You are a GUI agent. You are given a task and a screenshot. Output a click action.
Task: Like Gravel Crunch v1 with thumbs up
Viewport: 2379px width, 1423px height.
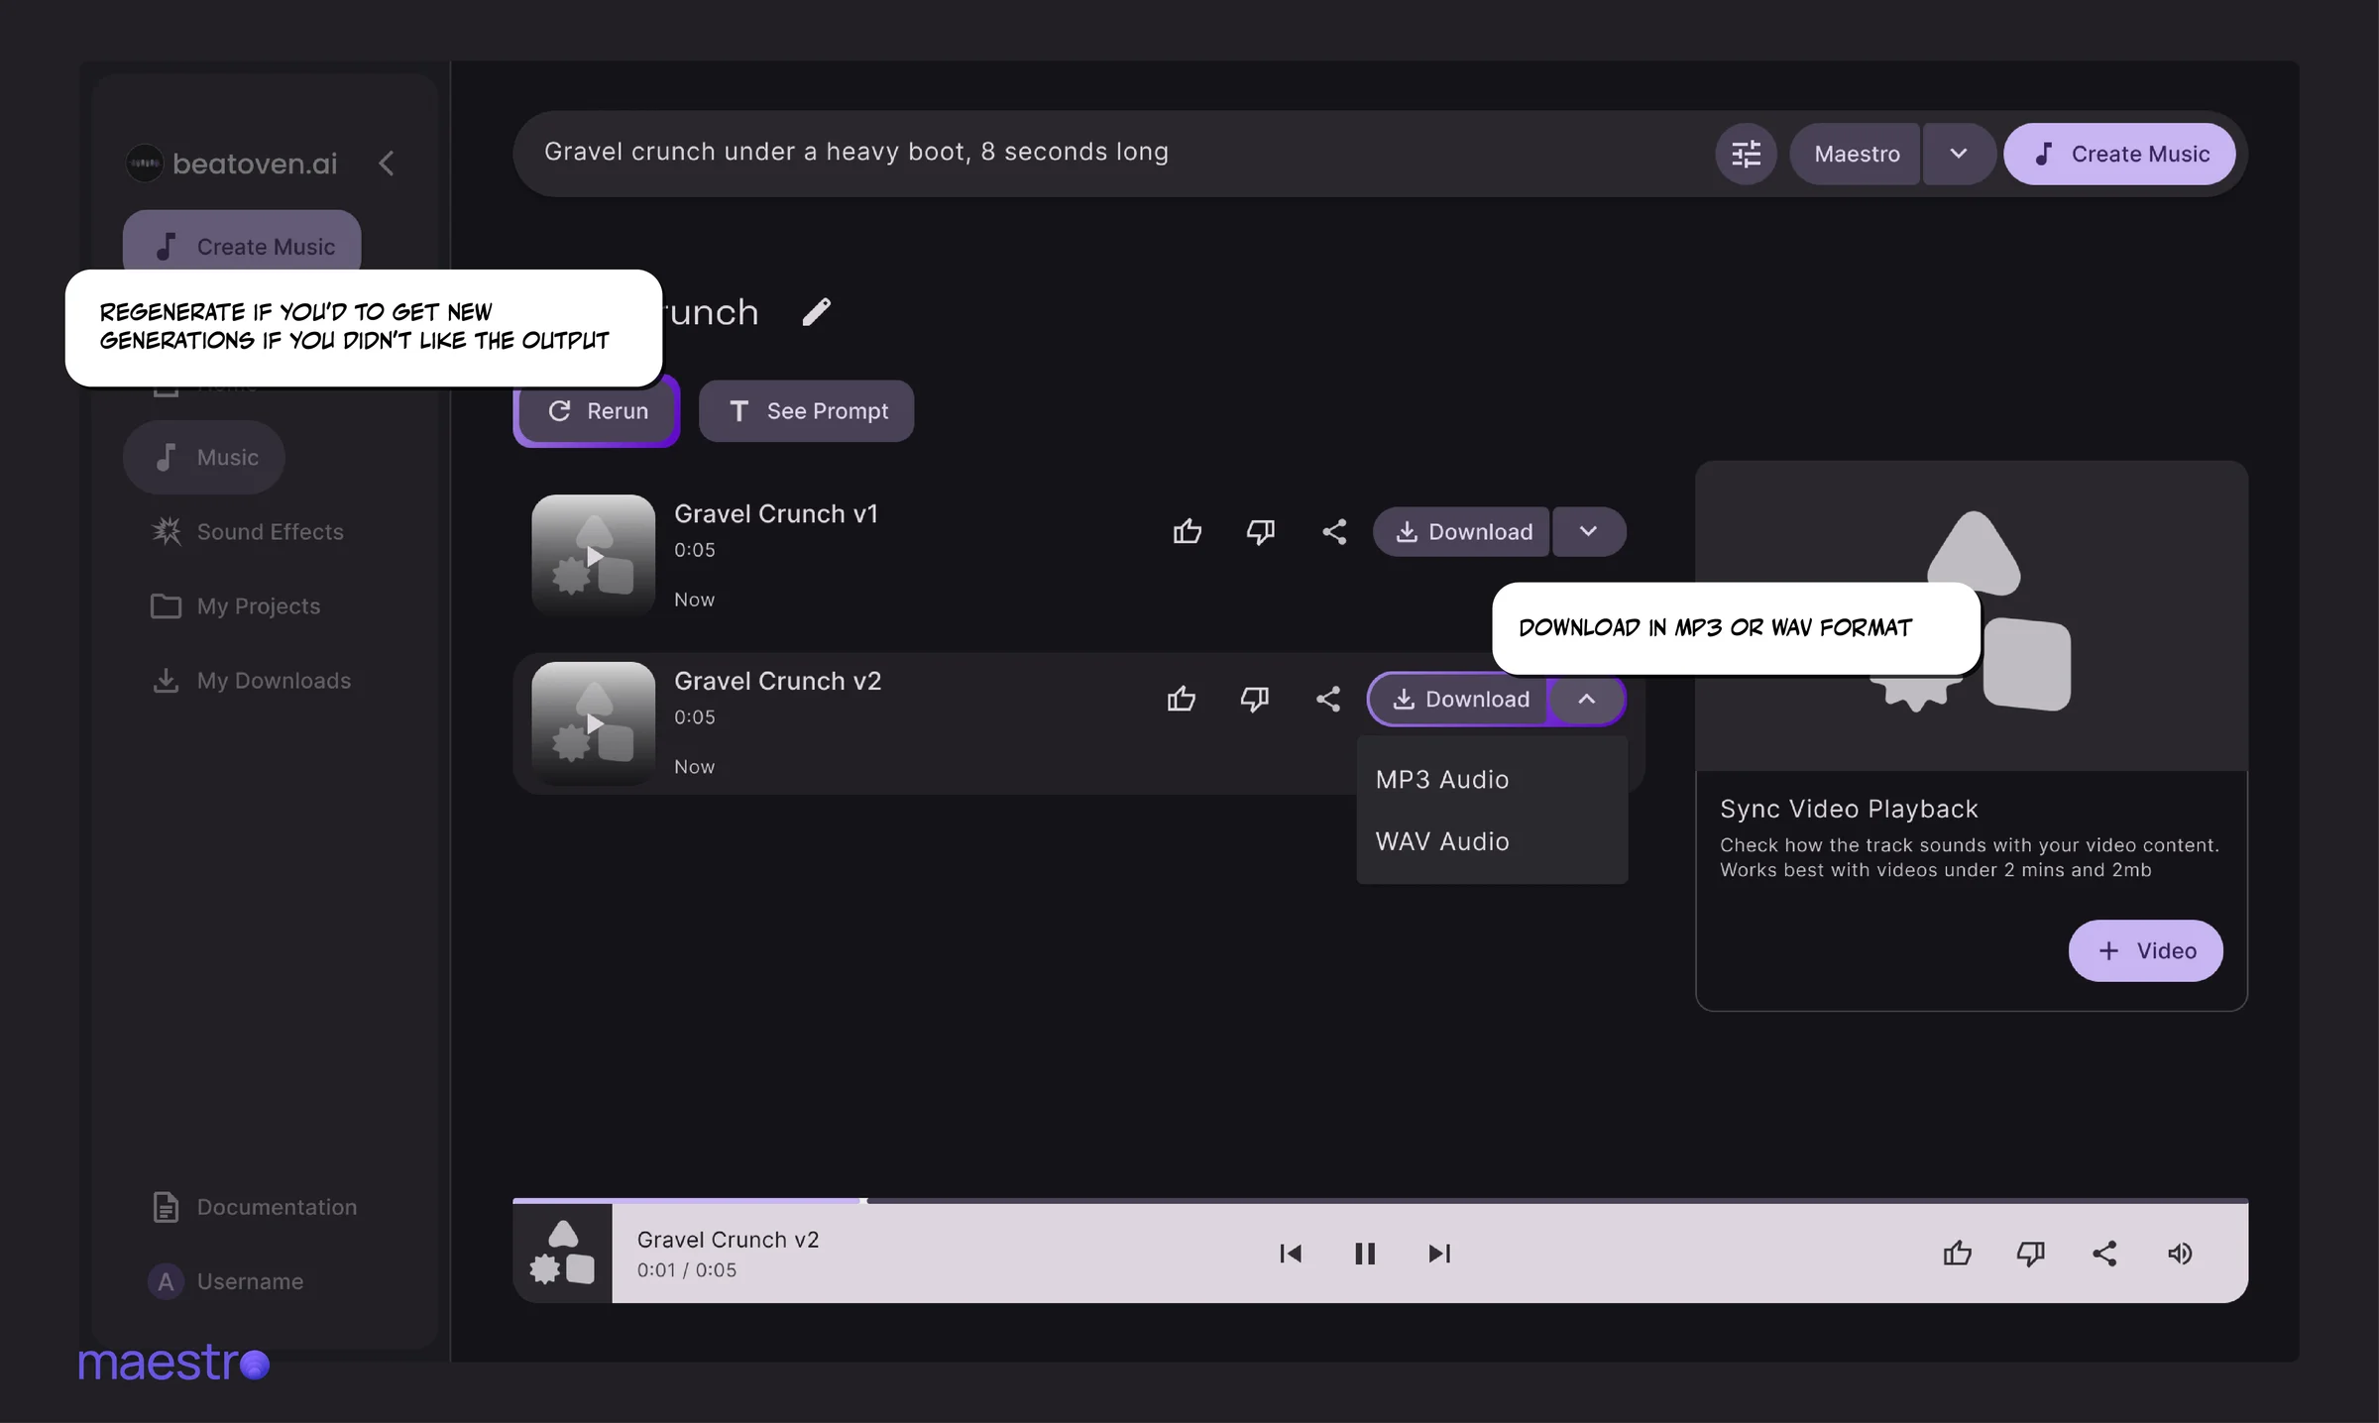coord(1188,532)
